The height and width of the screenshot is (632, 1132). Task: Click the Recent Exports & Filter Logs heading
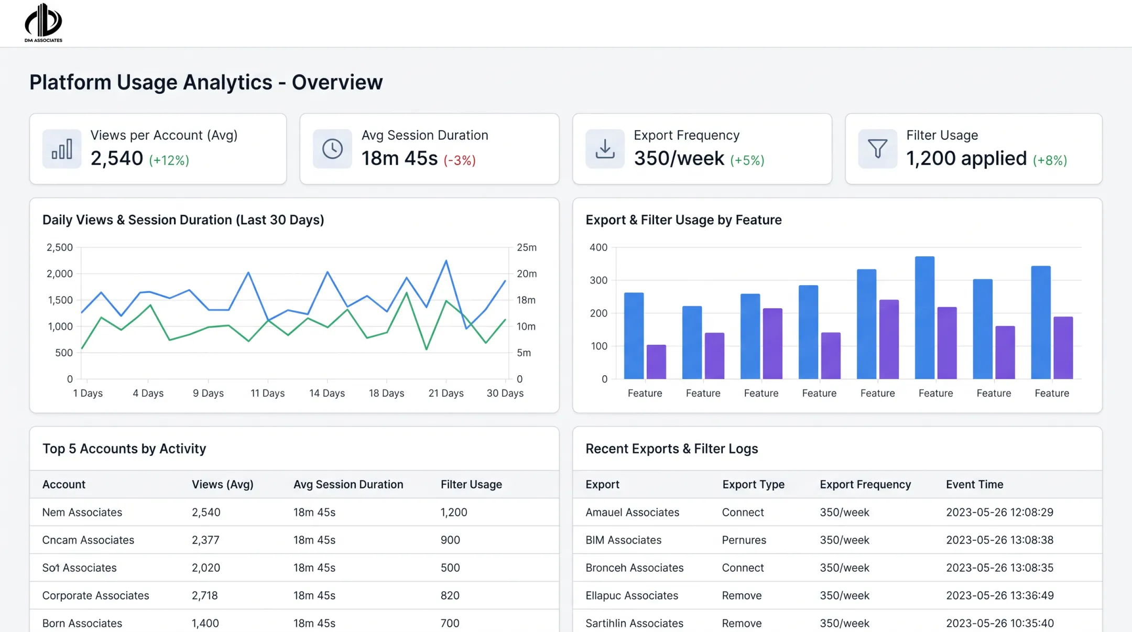671,449
